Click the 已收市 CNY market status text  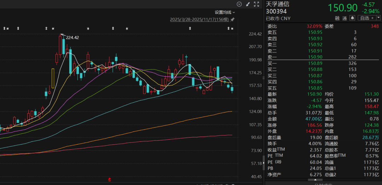278,18
